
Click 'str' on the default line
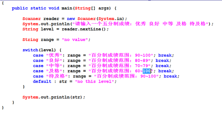(63, 82)
